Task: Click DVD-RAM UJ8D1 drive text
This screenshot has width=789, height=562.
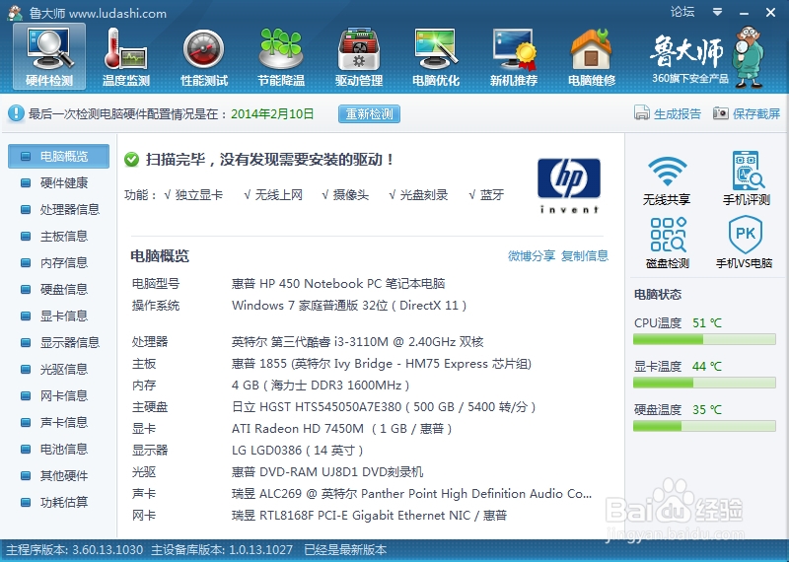Action: pos(327,472)
